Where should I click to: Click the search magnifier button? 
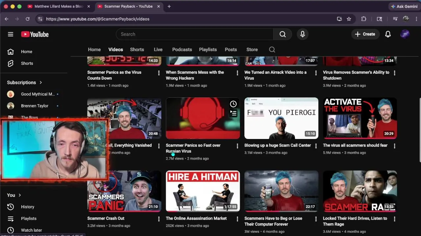point(283,34)
